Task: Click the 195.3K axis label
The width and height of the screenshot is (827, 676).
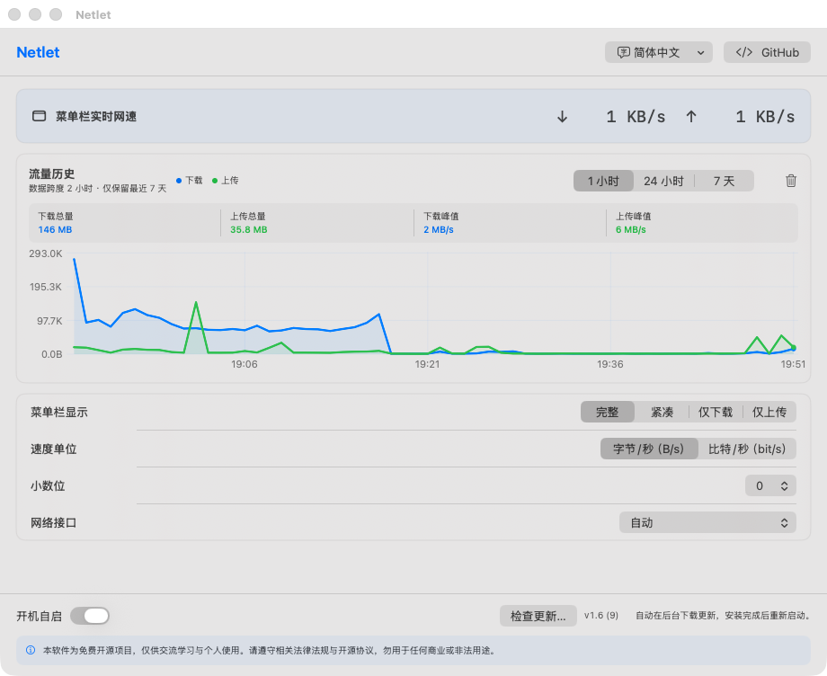Action: coord(45,287)
